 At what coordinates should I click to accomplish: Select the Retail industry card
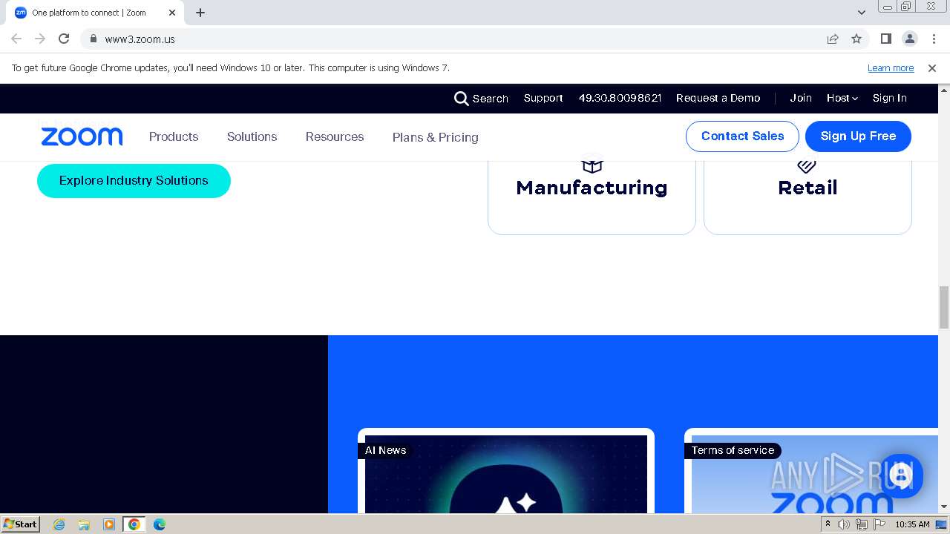pos(807,197)
